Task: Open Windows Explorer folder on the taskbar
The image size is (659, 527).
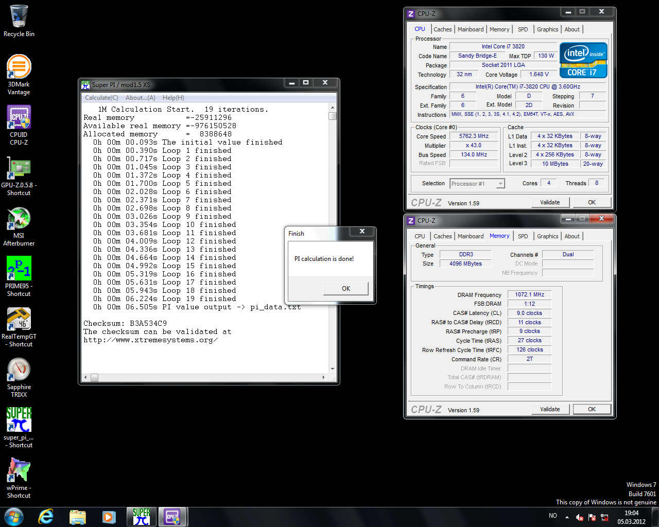Action: 78,517
